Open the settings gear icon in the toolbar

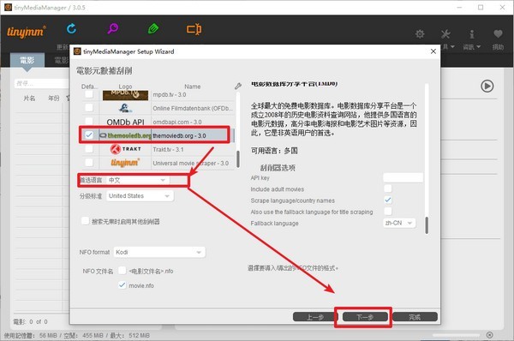tap(420, 33)
